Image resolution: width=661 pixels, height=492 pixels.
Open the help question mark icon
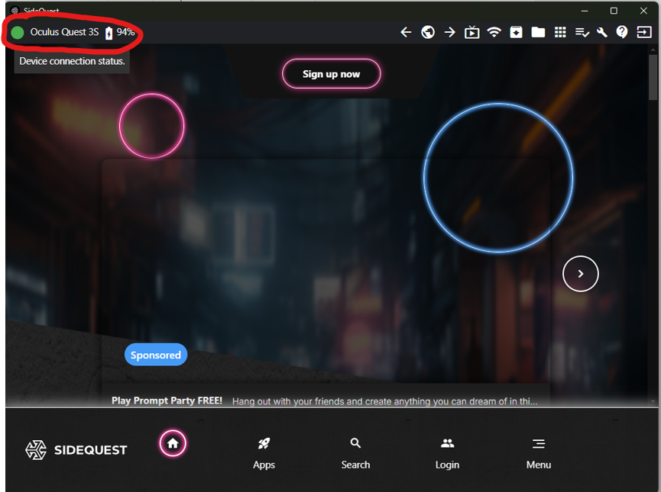click(622, 32)
